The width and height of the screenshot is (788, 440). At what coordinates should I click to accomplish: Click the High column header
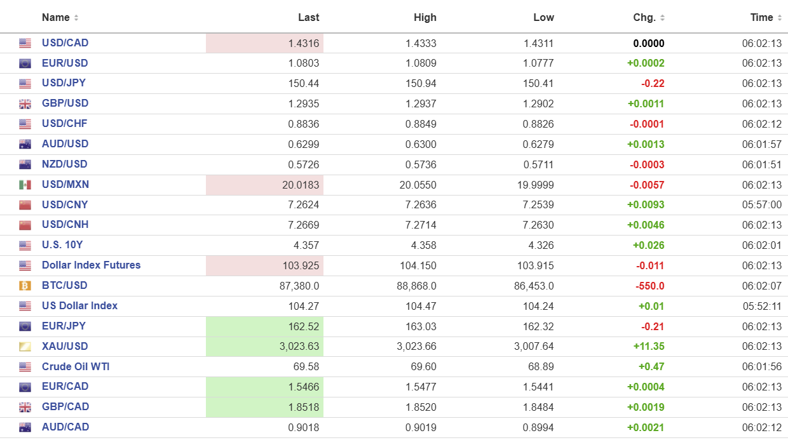click(x=425, y=18)
